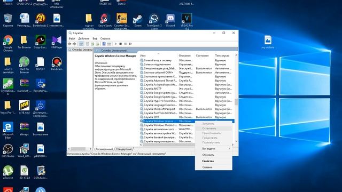Select the Служба Microsoft Passport row

coord(186,109)
